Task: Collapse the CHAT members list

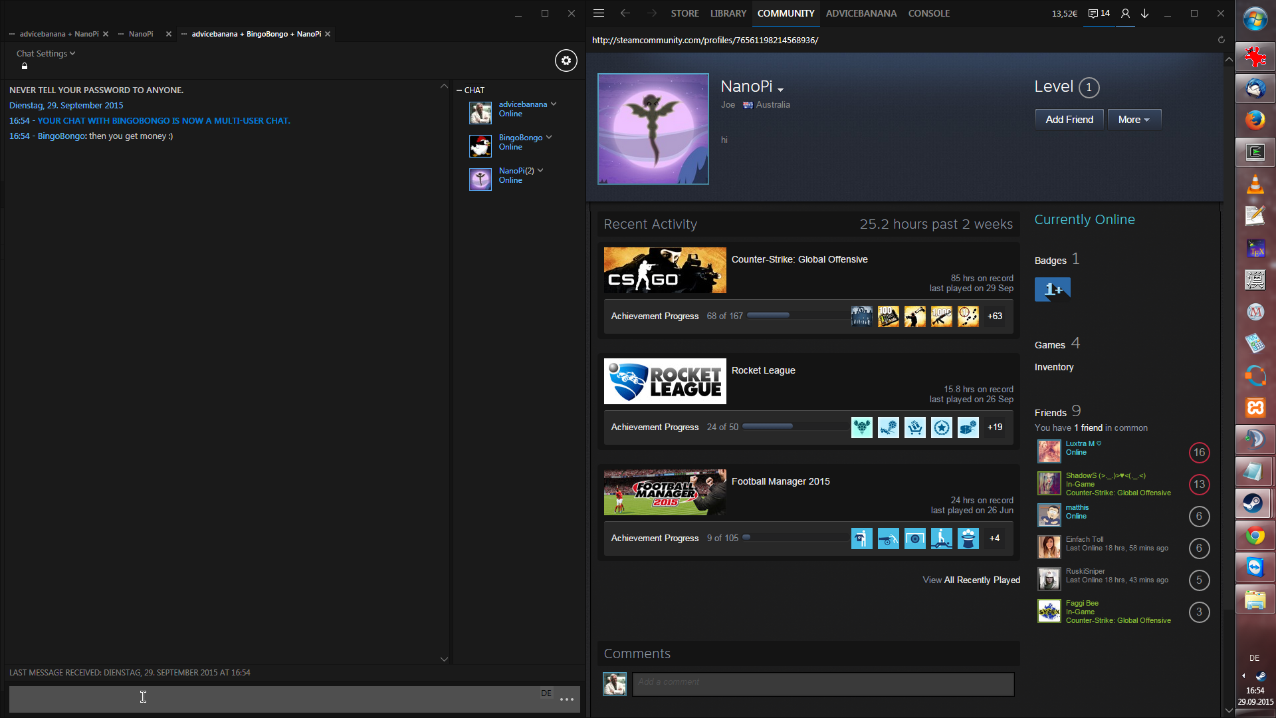Action: tap(459, 90)
